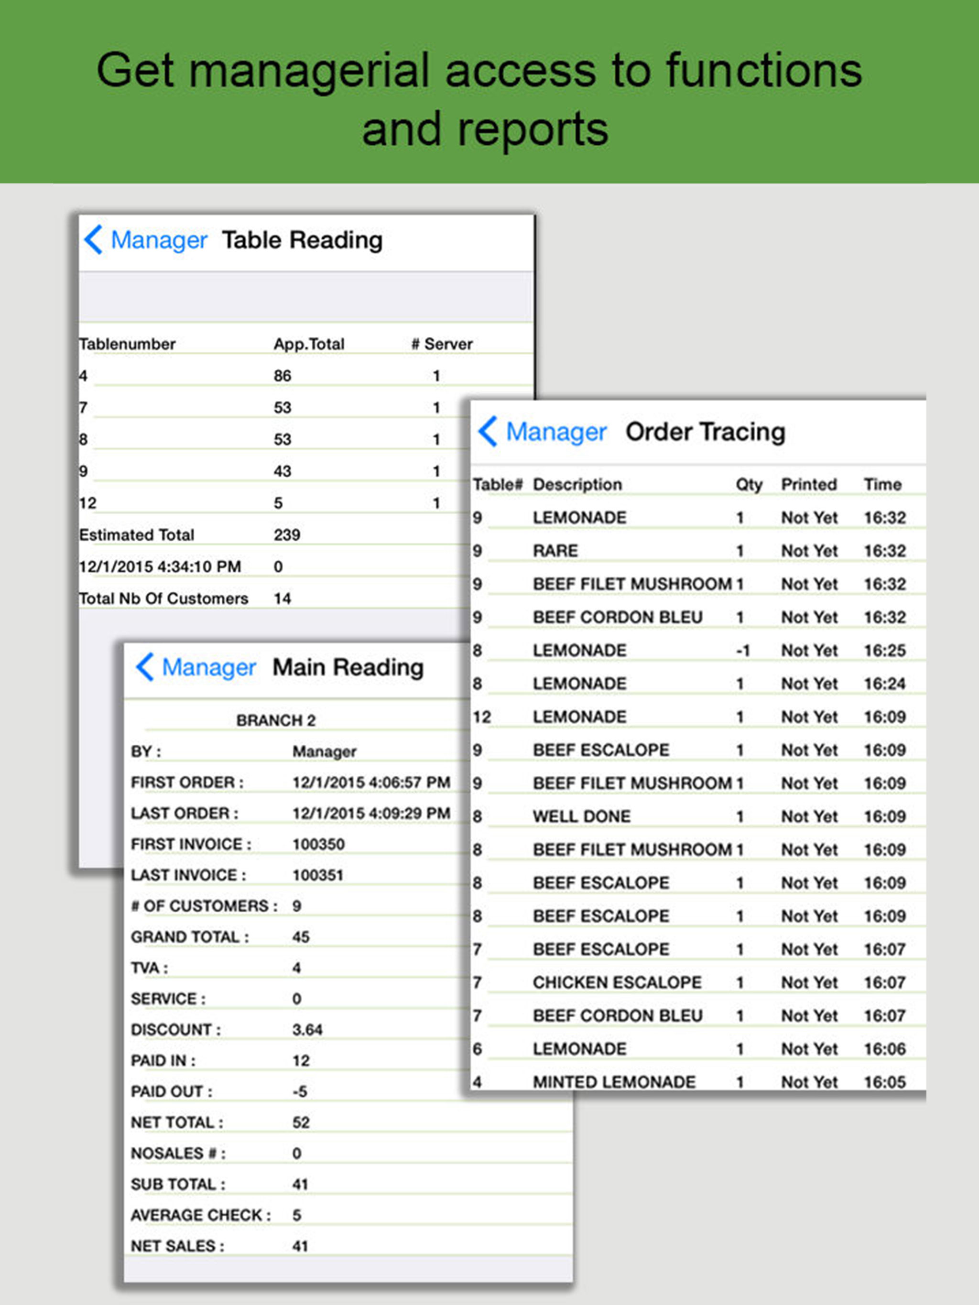Select the Tablenumber column header
Viewport: 979px width, 1305px height.
point(128,344)
